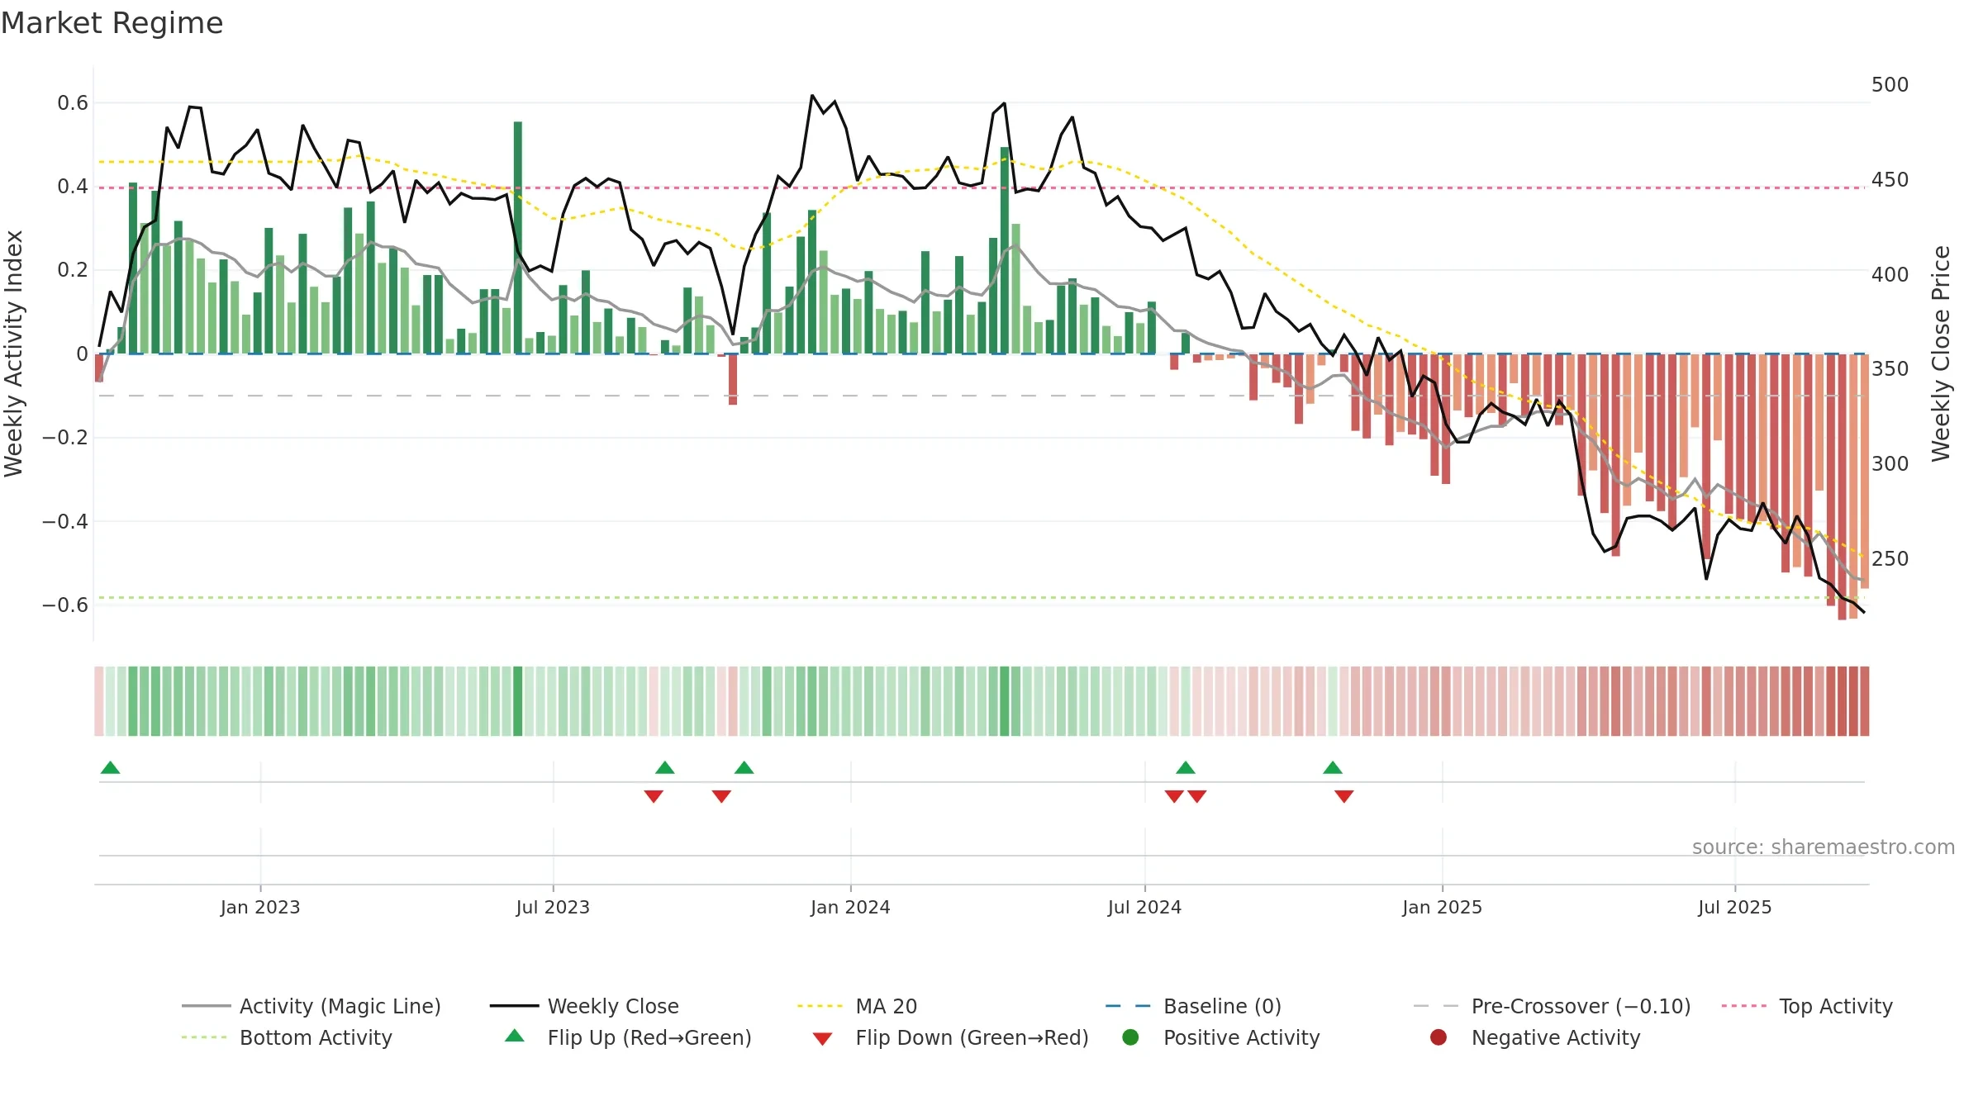Viewport: 1983px width, 1115px height.
Task: Click the 0.6 activity axis value
Action: click(x=73, y=103)
